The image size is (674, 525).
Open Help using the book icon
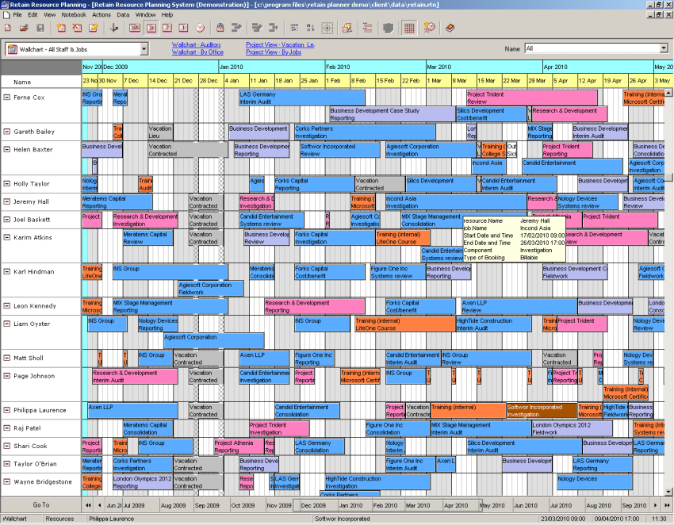(x=449, y=28)
